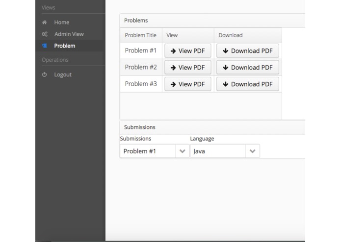
Task: Click the View column header
Action: (188, 35)
